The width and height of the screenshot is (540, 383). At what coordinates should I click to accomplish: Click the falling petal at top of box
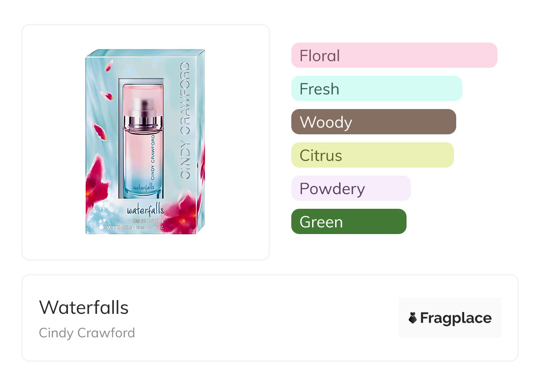(108, 67)
